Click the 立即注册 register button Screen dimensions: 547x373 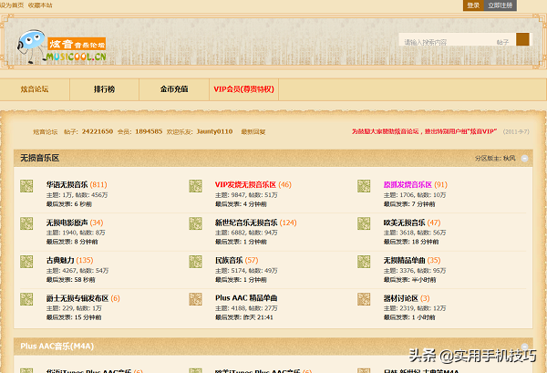pos(501,5)
